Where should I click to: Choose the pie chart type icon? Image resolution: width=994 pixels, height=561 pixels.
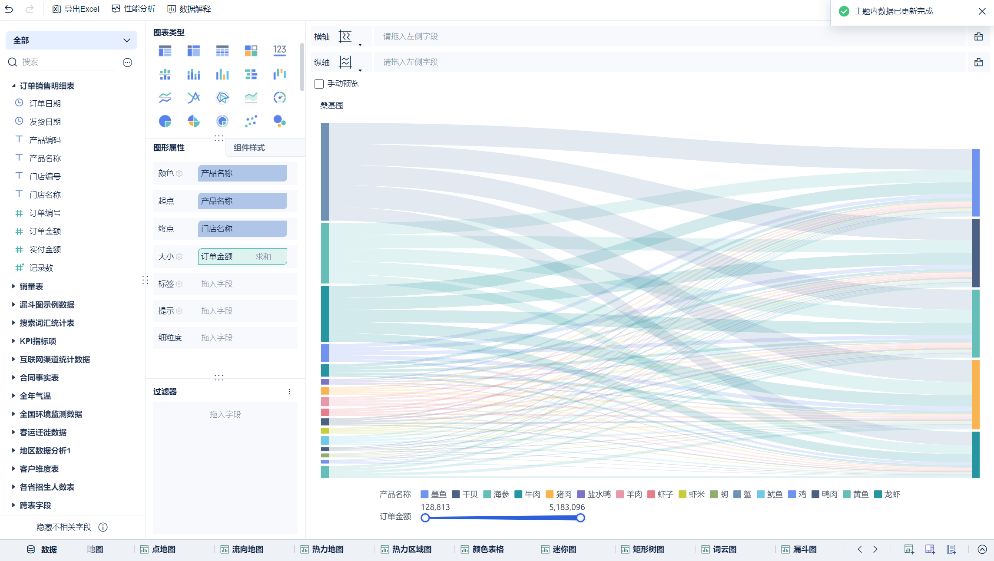pos(165,121)
